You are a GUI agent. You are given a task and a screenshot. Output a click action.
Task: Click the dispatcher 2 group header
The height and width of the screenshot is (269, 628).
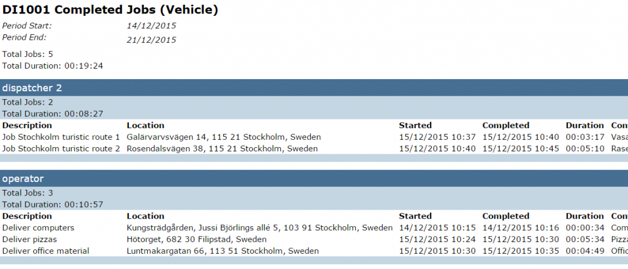(x=32, y=88)
